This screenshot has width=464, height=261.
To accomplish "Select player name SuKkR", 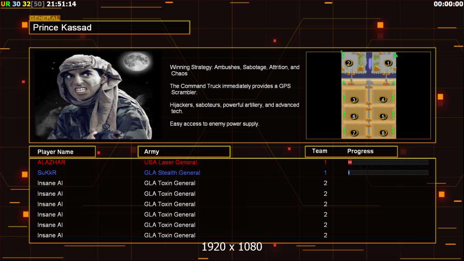I will tap(47, 173).
